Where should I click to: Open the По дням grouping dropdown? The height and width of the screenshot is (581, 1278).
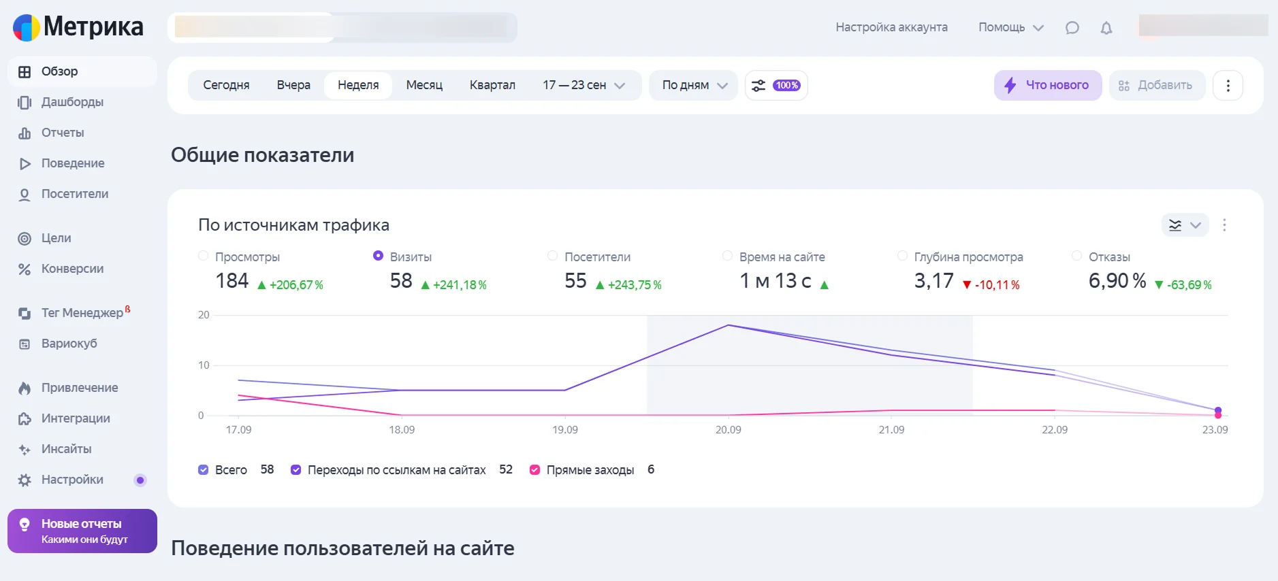point(693,86)
